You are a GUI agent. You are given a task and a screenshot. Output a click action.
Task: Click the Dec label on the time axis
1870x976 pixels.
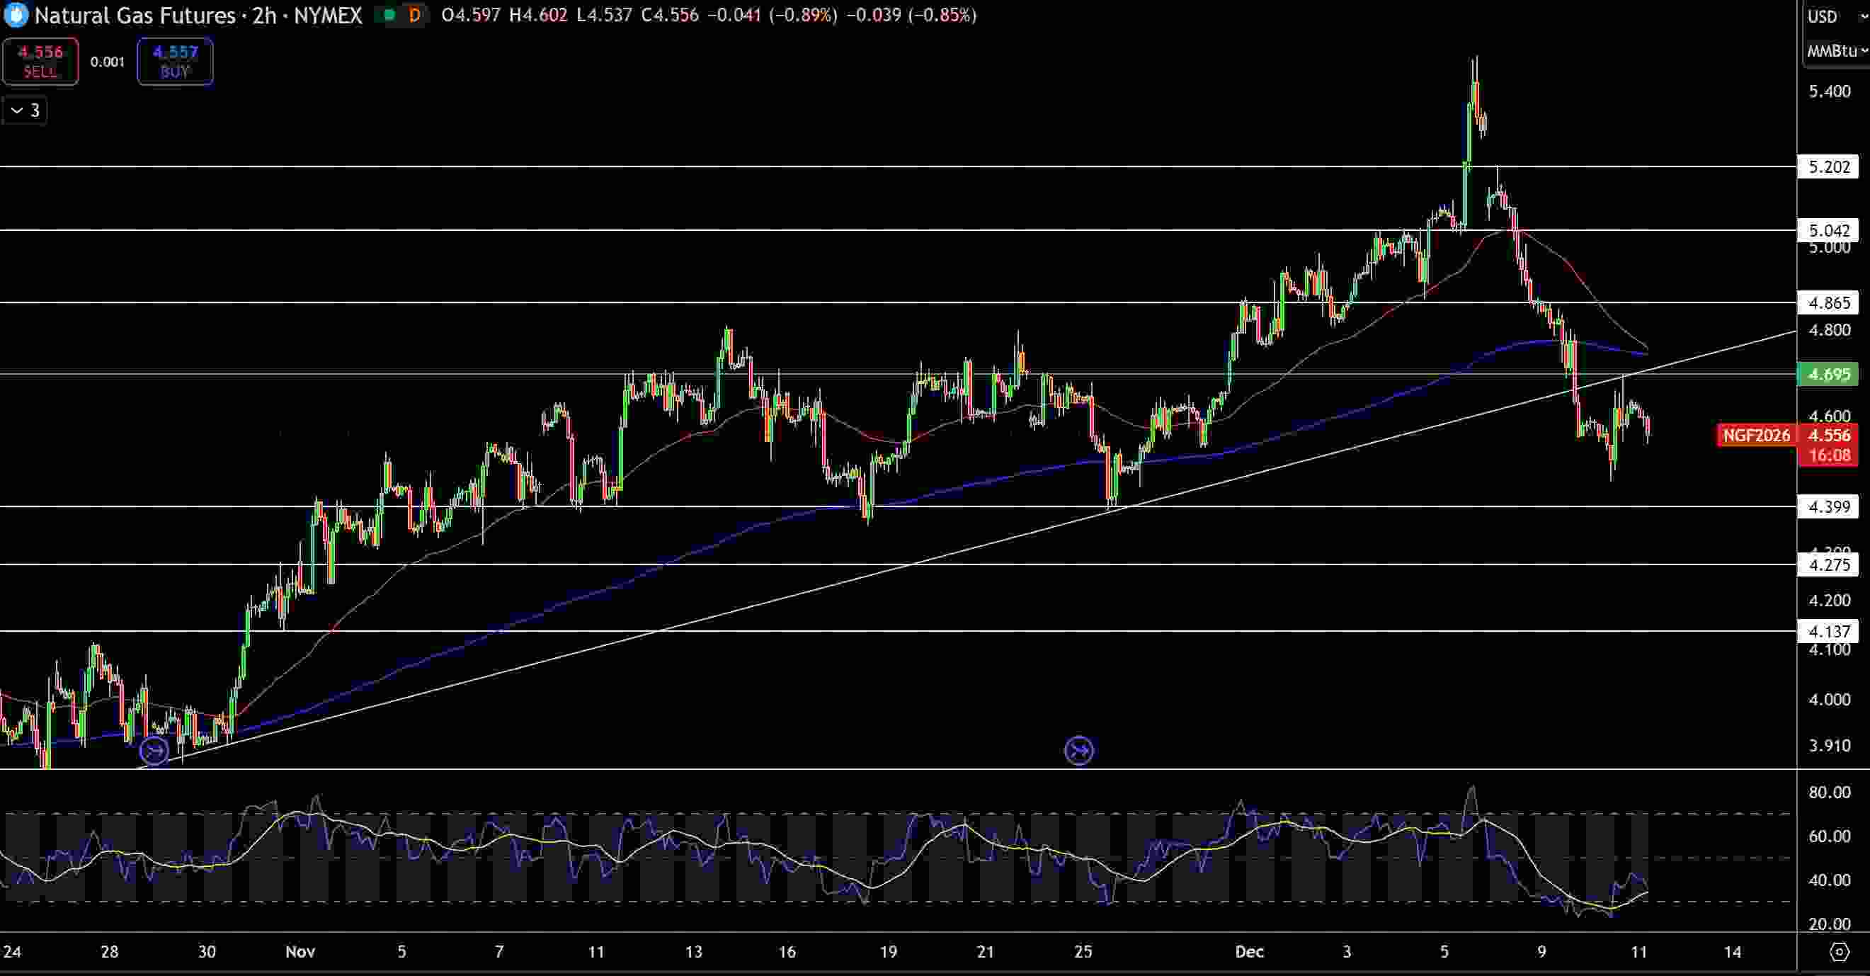[x=1250, y=952]
